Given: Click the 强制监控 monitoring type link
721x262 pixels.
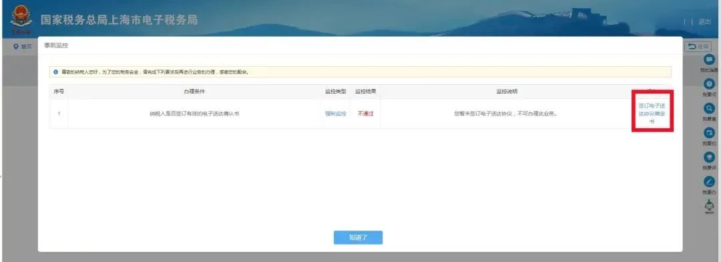Looking at the screenshot, I should click(335, 114).
